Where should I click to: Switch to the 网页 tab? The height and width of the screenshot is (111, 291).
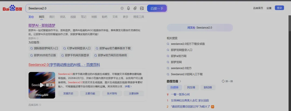[41, 17]
